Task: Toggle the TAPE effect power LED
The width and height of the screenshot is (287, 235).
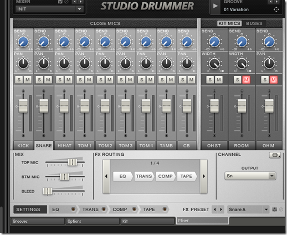Action: (x=165, y=209)
